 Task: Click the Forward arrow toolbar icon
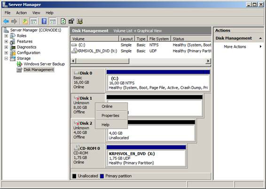tap(14, 22)
